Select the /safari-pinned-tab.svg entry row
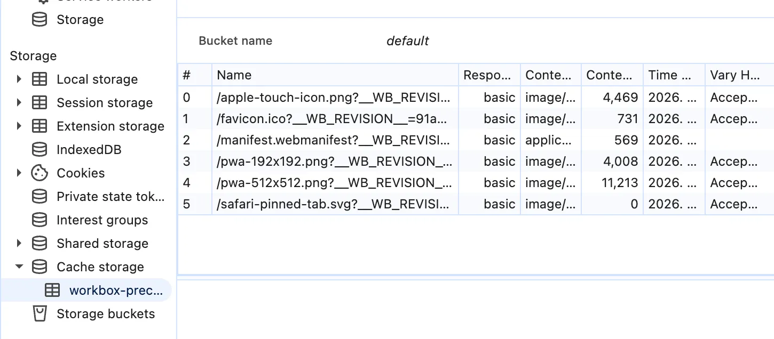 [476, 204]
